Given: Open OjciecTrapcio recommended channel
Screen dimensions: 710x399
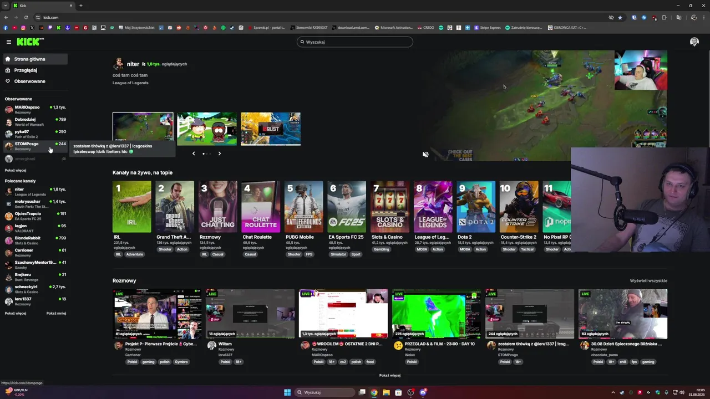Looking at the screenshot, I should pos(34,216).
